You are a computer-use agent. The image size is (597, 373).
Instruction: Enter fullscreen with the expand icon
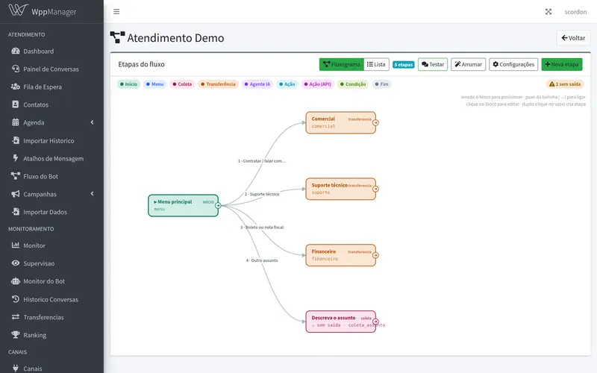point(548,12)
